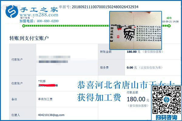Image resolution: width=182 pixels, height=121 pixels.
Task: Click the green progress start circle
Action: tap(24, 26)
